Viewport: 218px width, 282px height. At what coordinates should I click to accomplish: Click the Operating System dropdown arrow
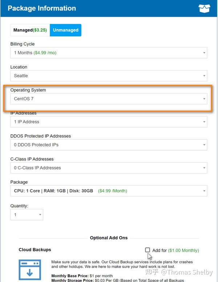pyautogui.click(x=204, y=99)
